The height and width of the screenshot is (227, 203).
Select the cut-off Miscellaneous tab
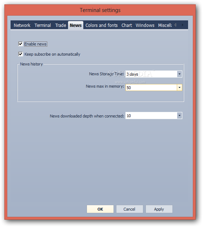(165, 25)
